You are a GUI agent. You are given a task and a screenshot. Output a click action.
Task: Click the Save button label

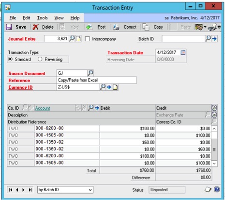21,27
